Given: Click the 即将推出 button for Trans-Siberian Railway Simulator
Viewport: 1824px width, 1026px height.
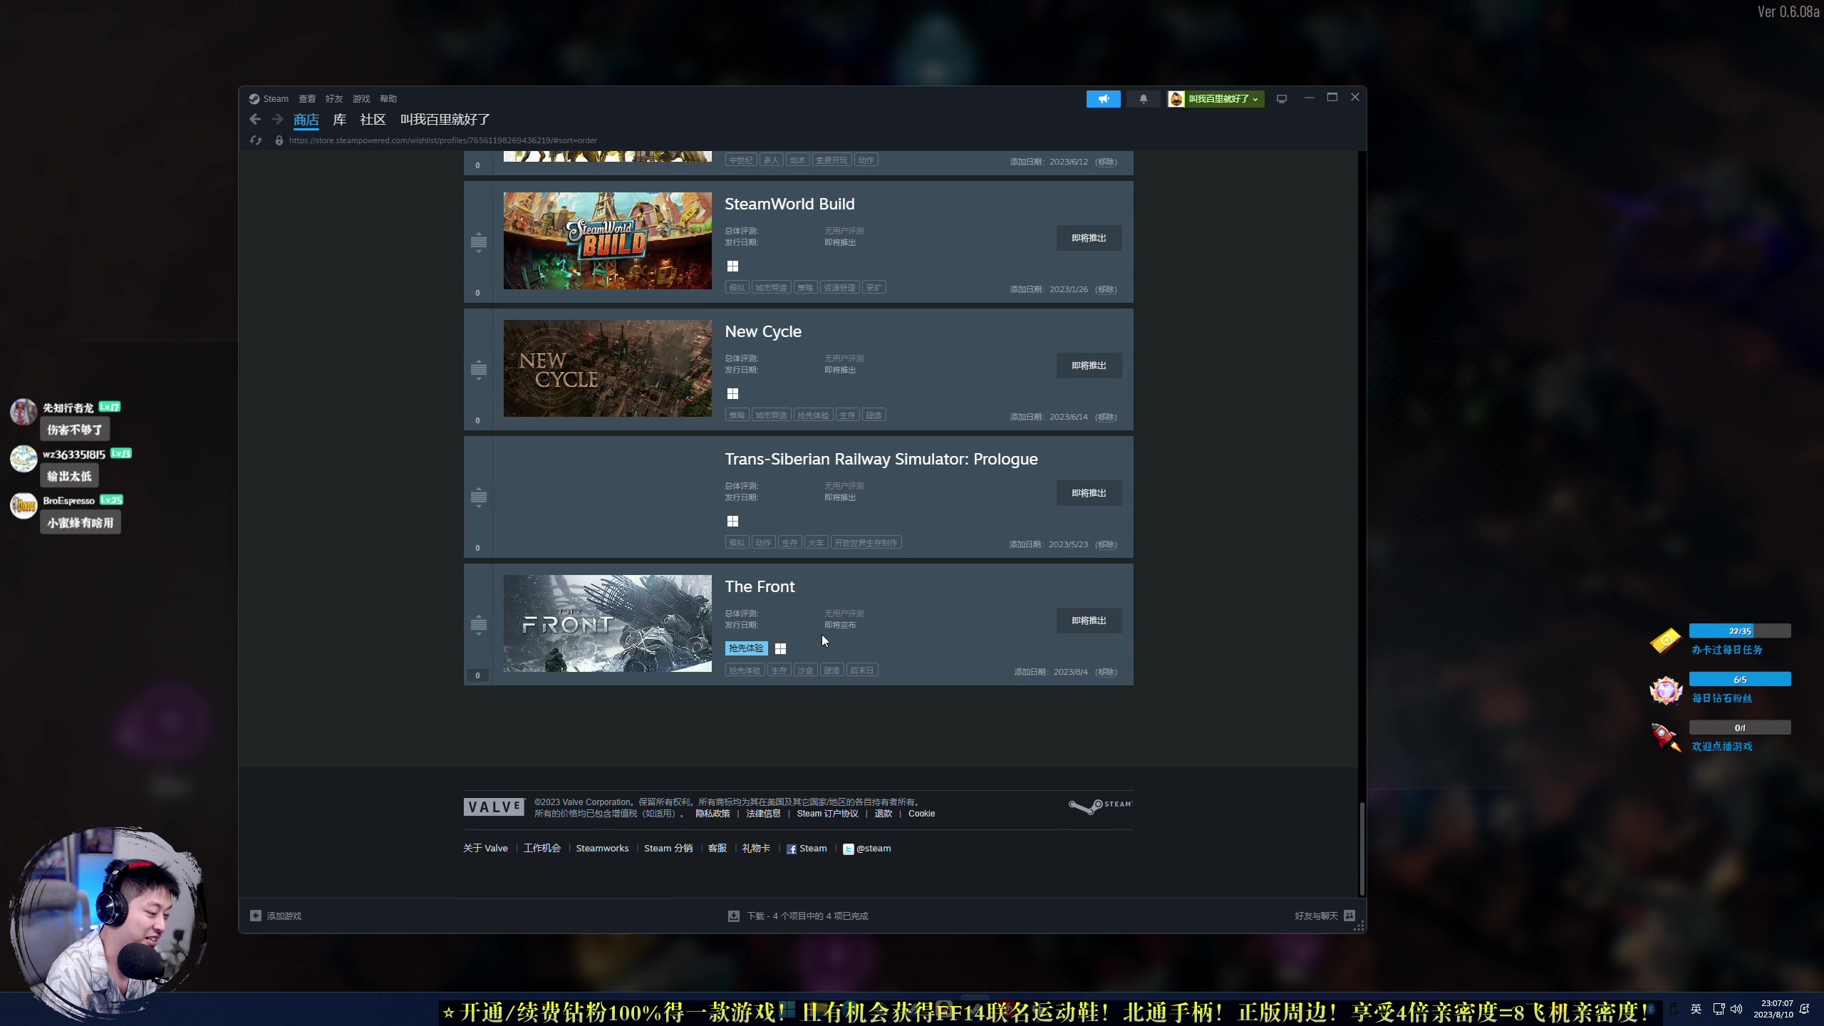Looking at the screenshot, I should (x=1089, y=493).
